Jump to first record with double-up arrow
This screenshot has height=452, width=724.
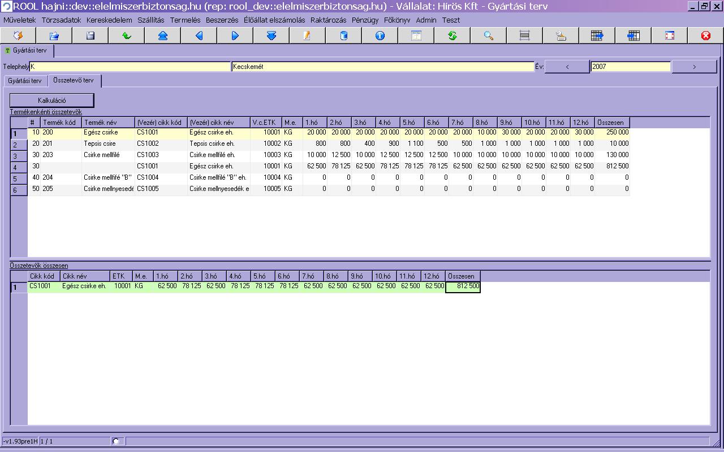tap(162, 36)
